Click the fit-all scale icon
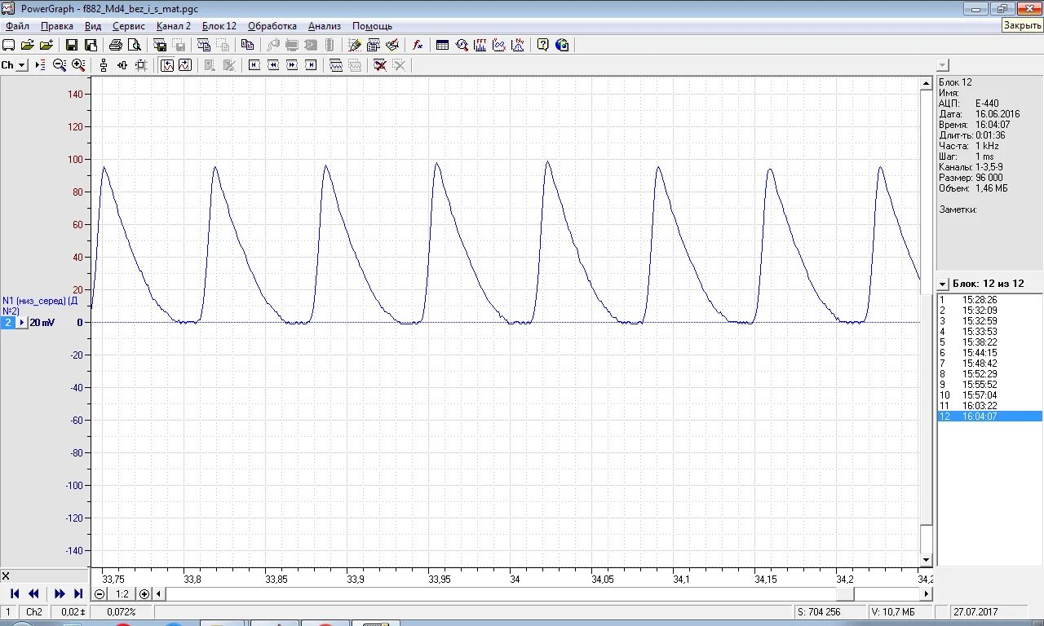The width and height of the screenshot is (1044, 626). (141, 64)
